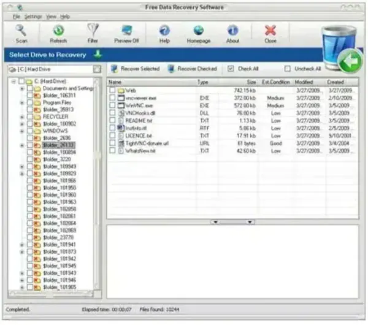The width and height of the screenshot is (368, 325).
Task: Click the vncviewer.exe application icon
Action: tap(121, 98)
